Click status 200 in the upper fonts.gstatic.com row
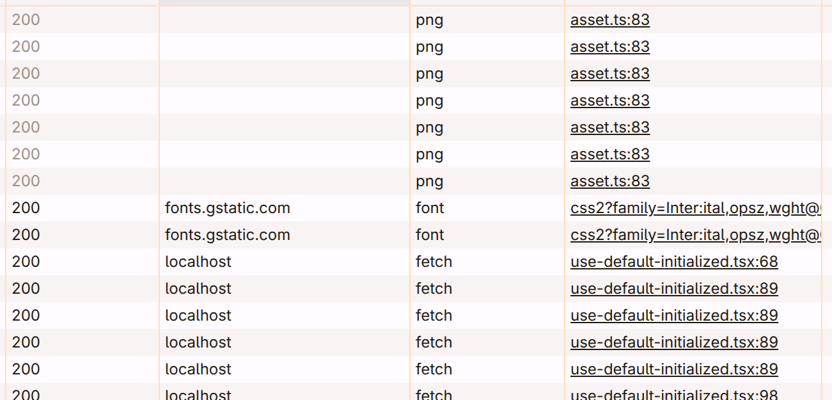Viewport: 832px width, 400px height. click(x=26, y=208)
